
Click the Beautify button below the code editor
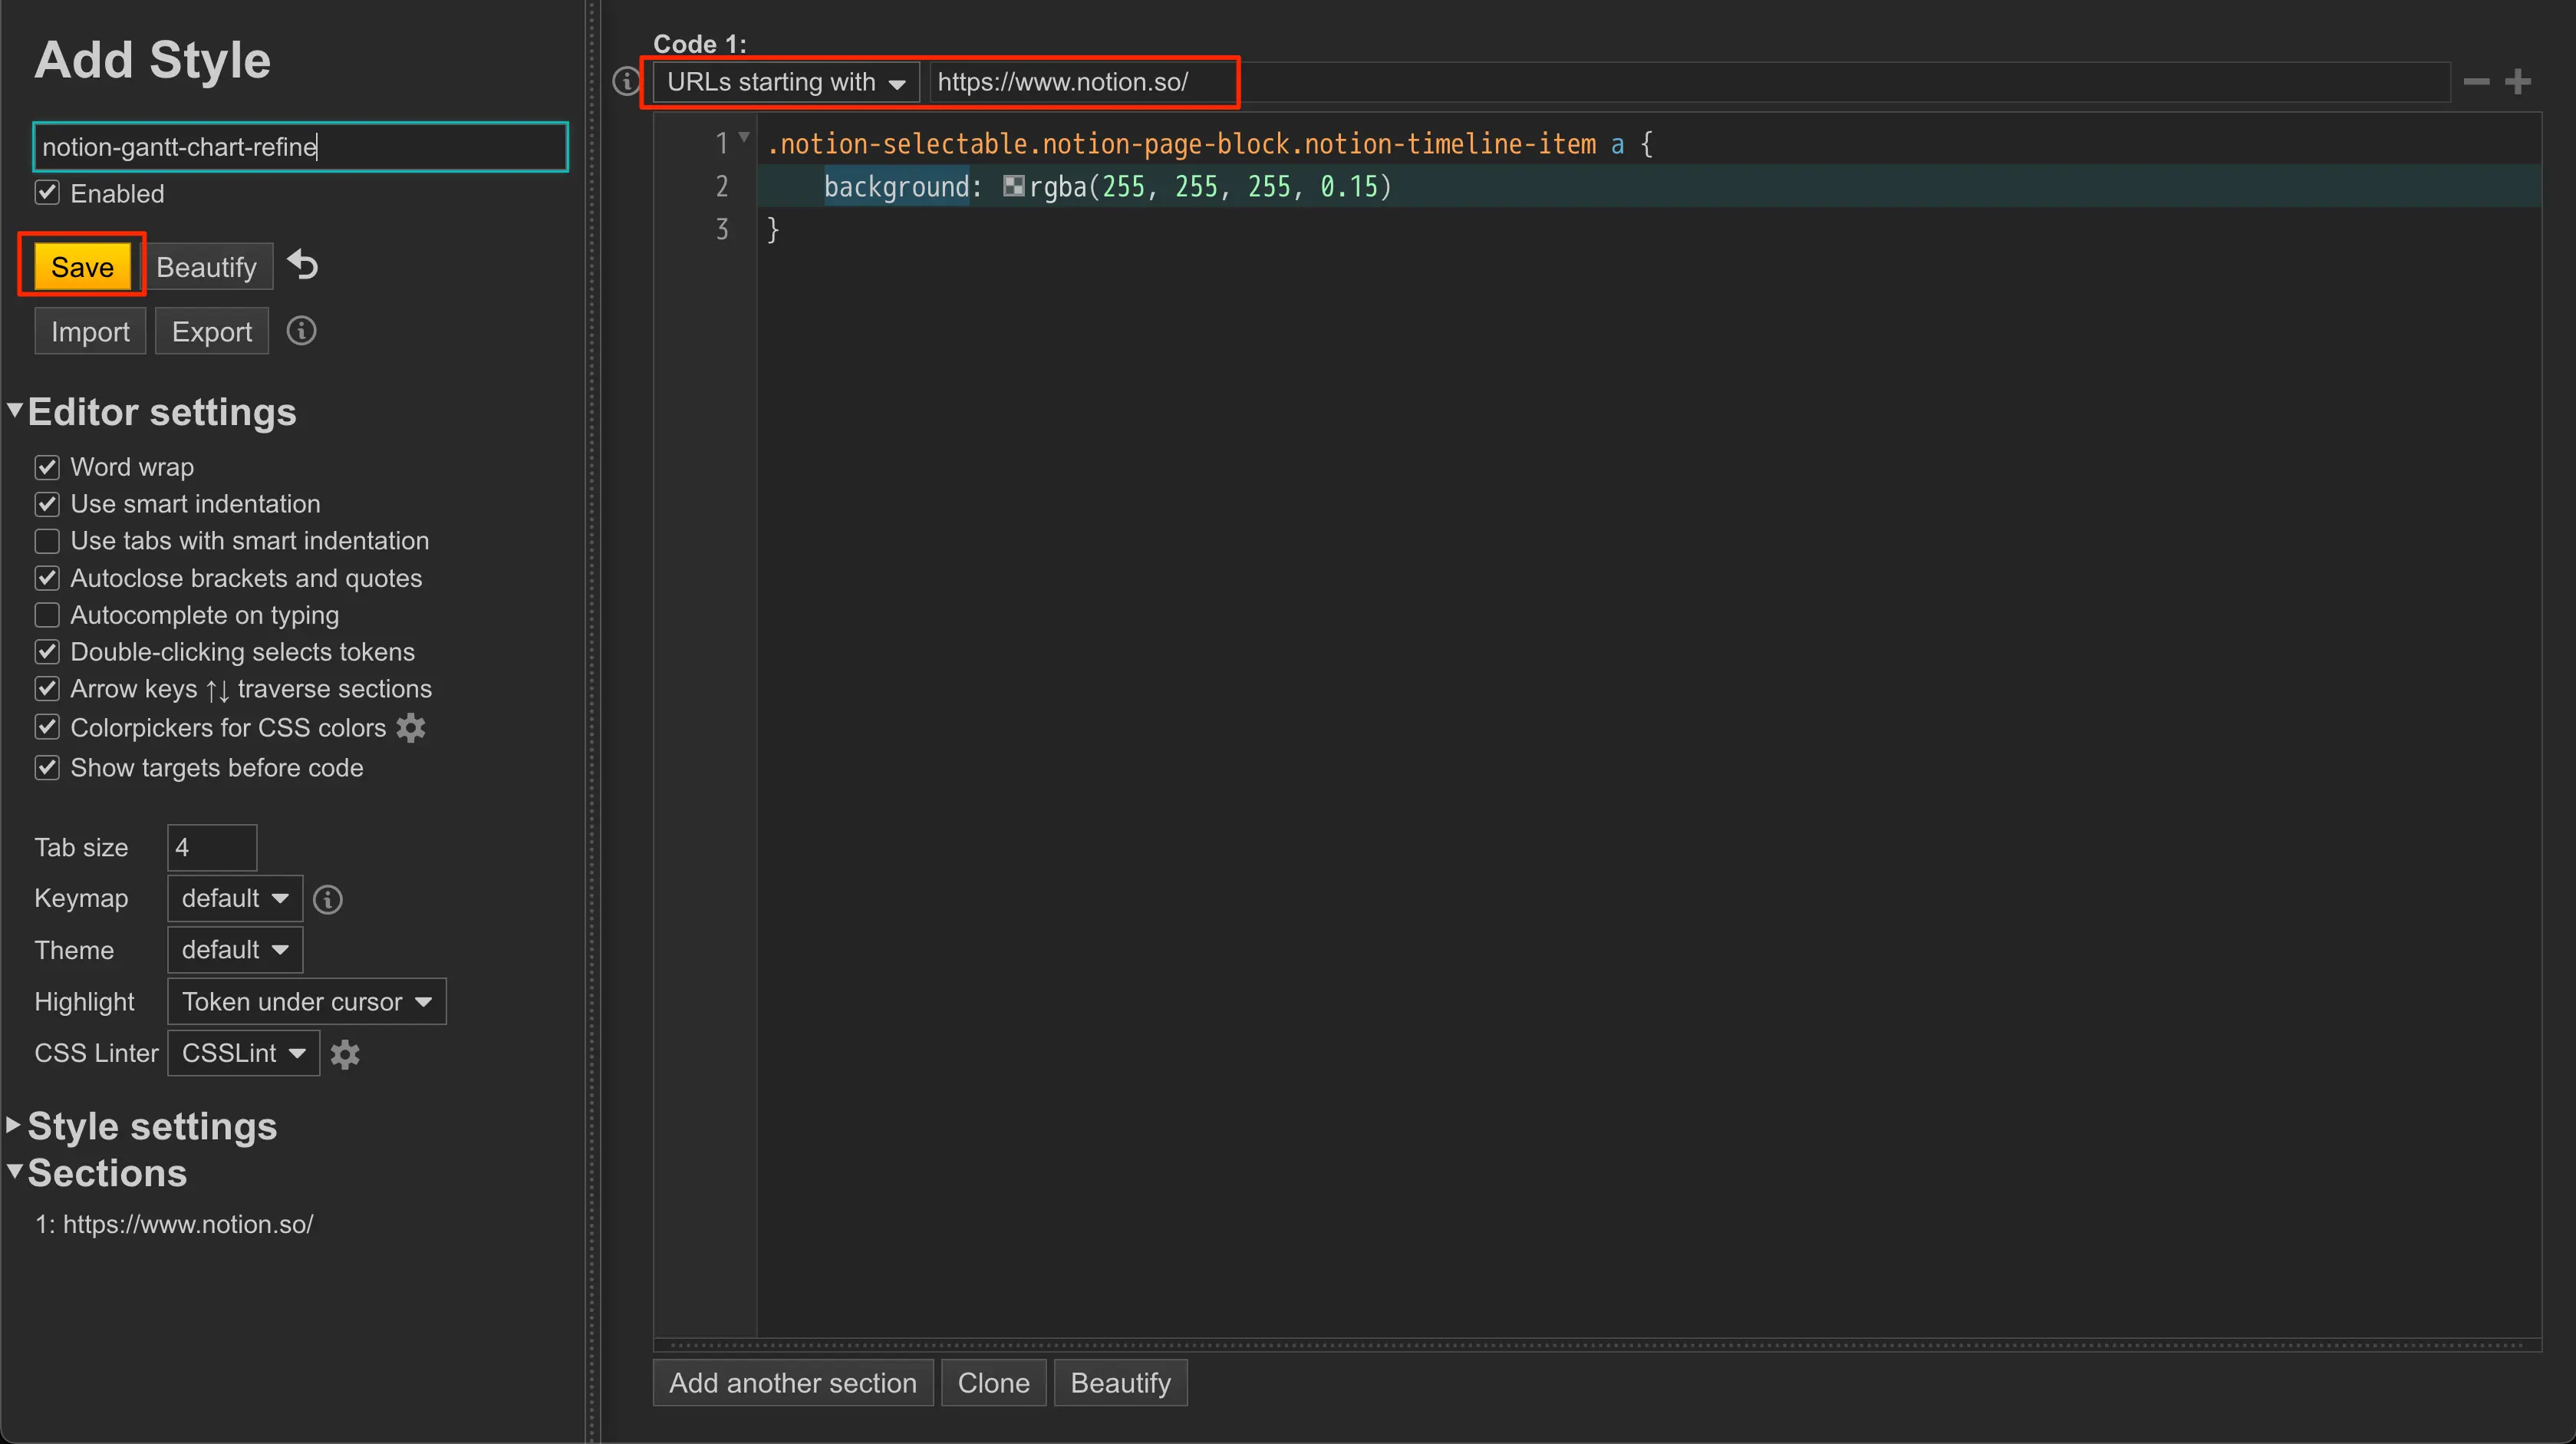1121,1383
